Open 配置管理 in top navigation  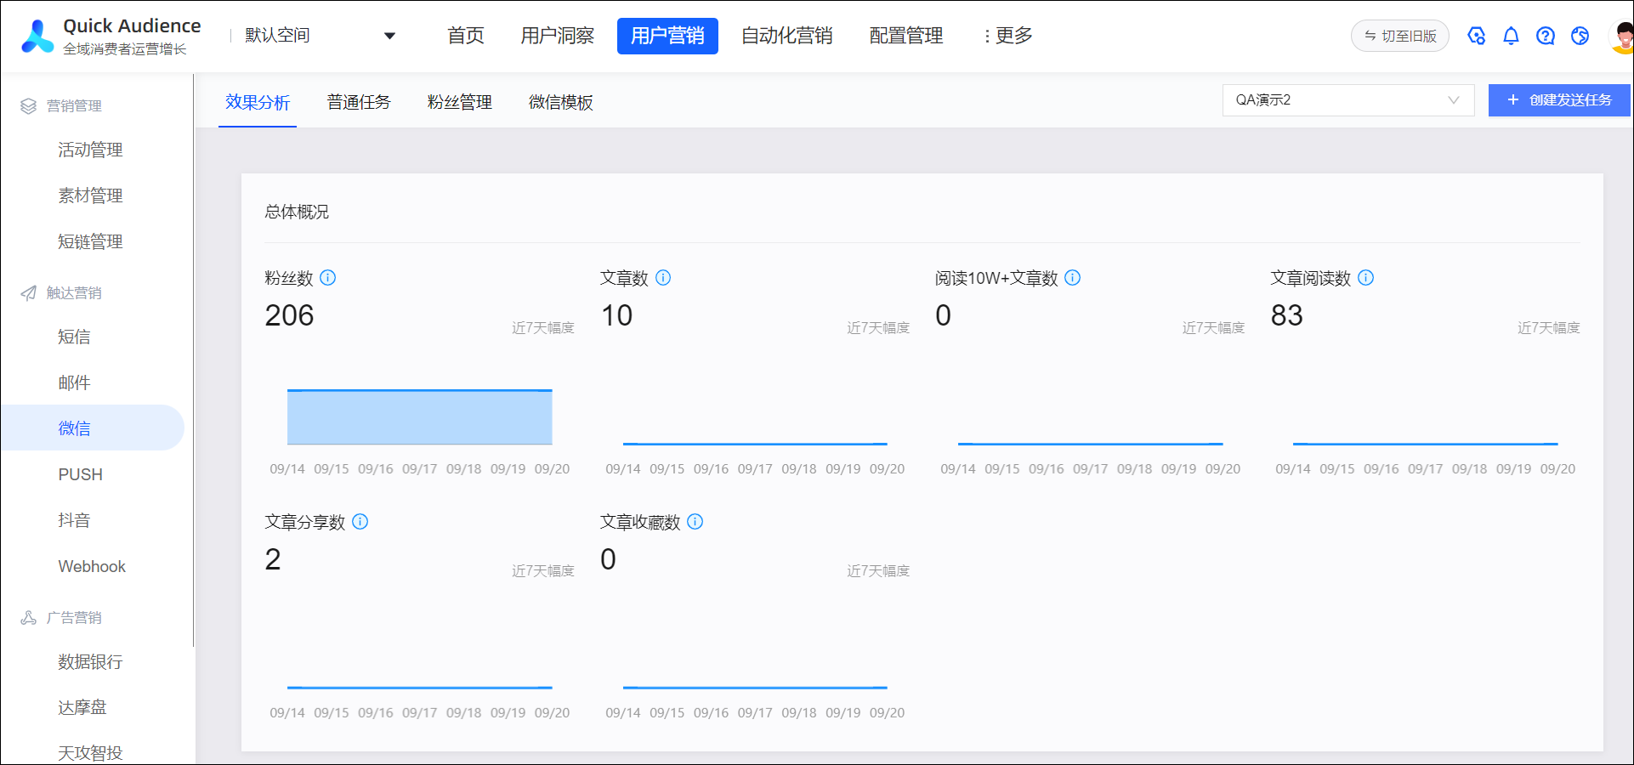(x=906, y=36)
